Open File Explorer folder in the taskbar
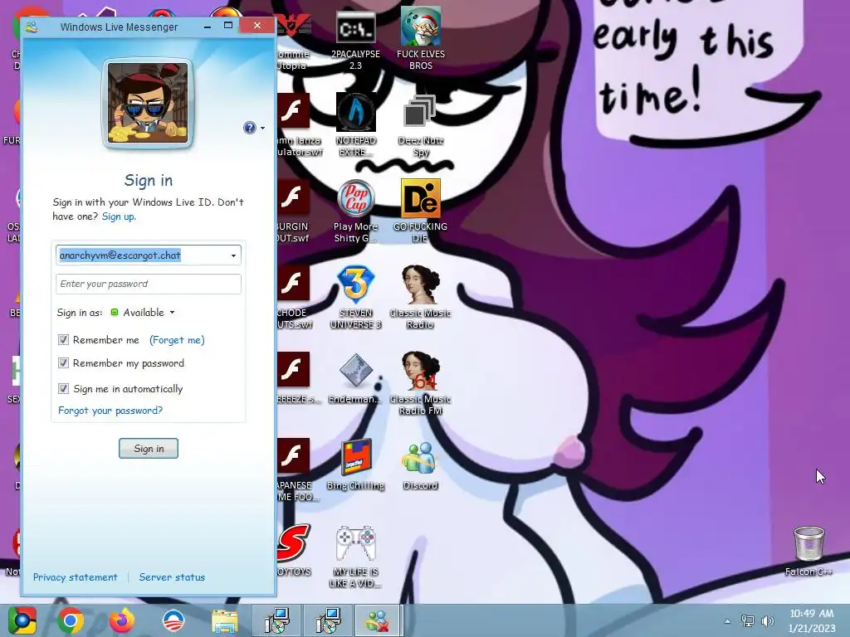The image size is (850, 637). point(224,621)
